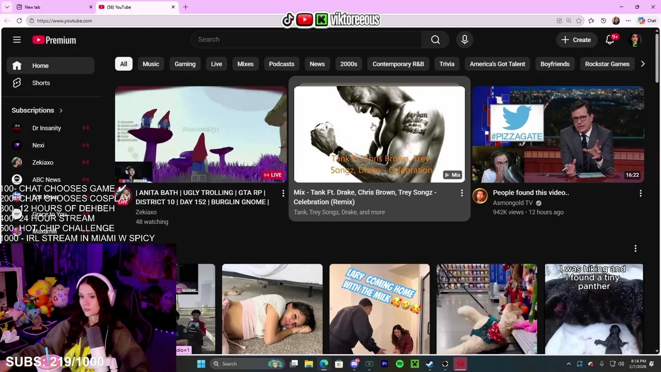This screenshot has width=661, height=372.
Task: Click the search magnifier button
Action: coord(435,40)
